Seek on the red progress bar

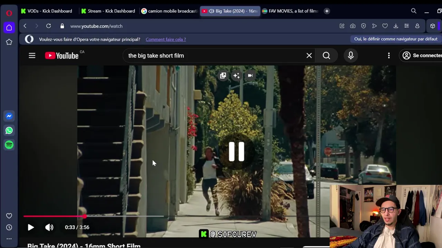[54, 216]
